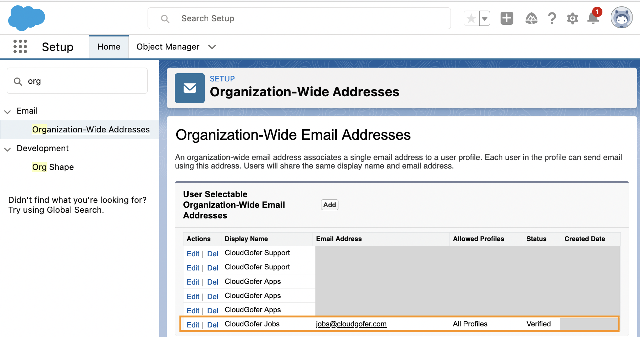Collapse the Development section in sidebar

(x=7, y=149)
